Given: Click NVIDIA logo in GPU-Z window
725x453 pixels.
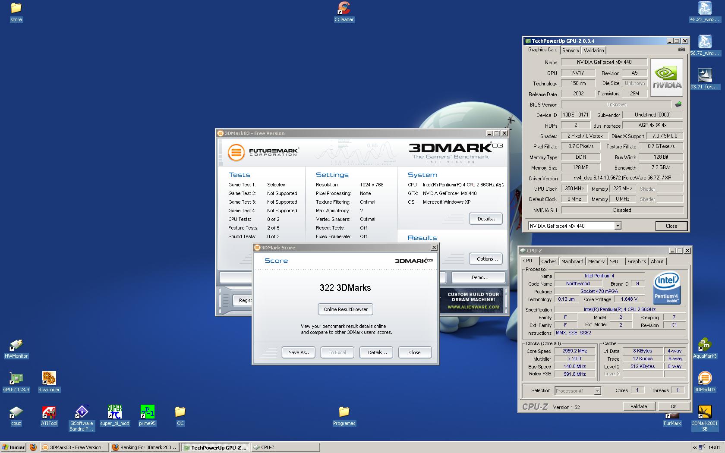Looking at the screenshot, I should pyautogui.click(x=667, y=78).
